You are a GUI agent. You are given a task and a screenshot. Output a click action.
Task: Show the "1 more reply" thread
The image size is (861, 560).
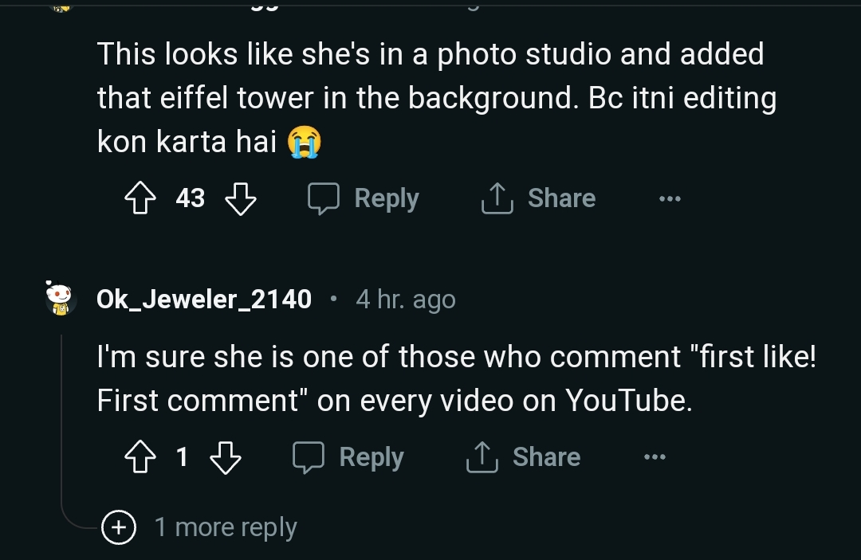[226, 527]
